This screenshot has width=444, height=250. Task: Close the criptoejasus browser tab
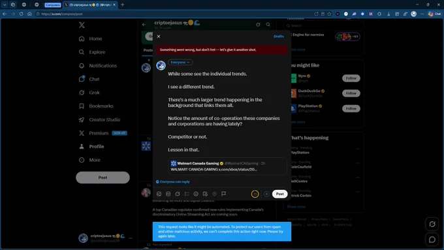(x=114, y=5)
